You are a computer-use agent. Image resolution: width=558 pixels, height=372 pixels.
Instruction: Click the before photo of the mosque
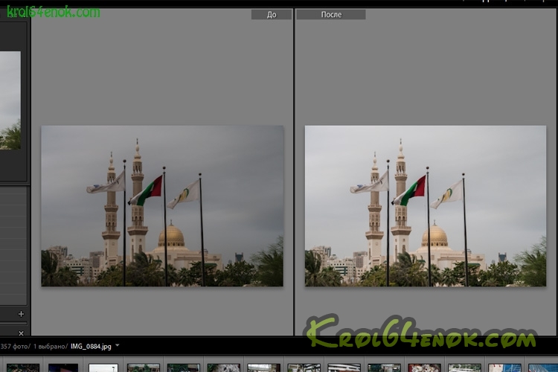pos(162,206)
